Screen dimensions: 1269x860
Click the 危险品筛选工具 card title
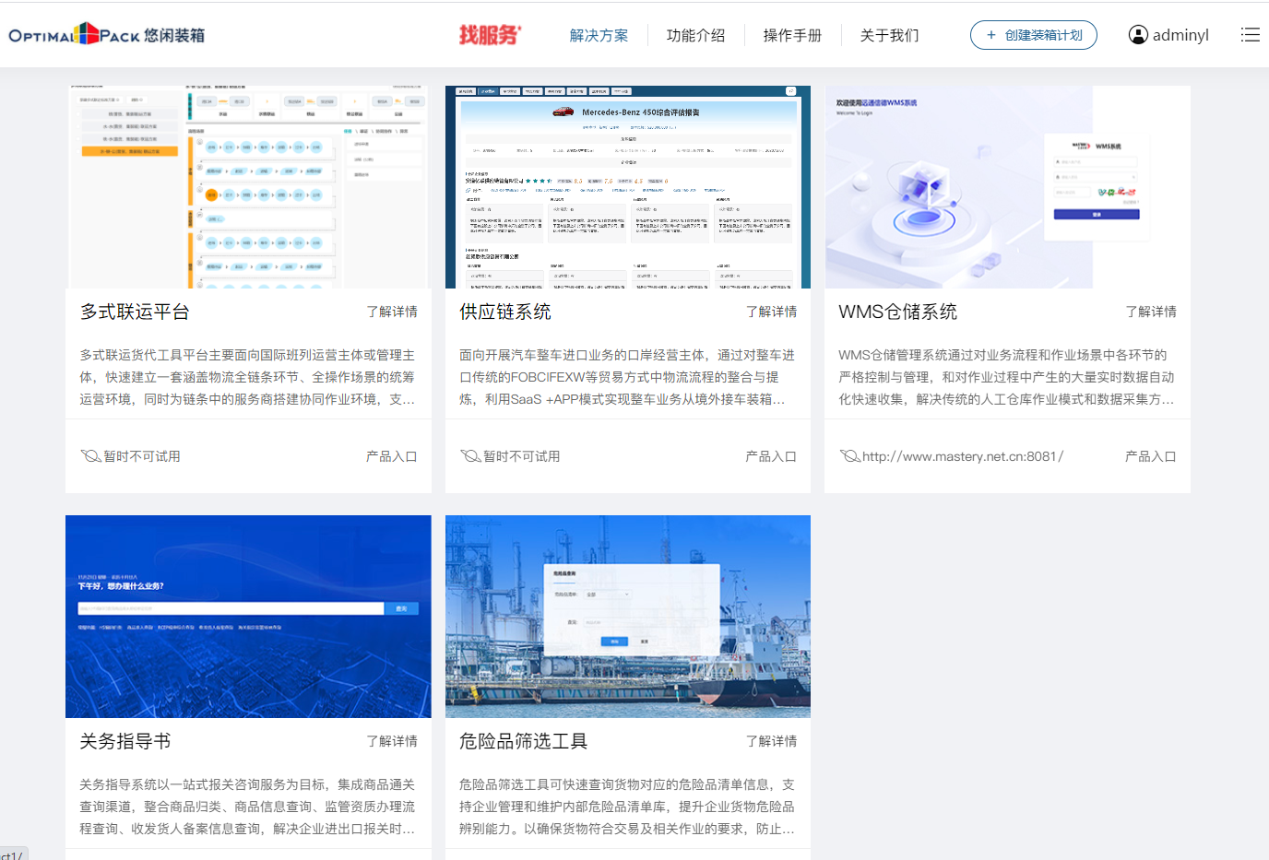[x=524, y=741]
